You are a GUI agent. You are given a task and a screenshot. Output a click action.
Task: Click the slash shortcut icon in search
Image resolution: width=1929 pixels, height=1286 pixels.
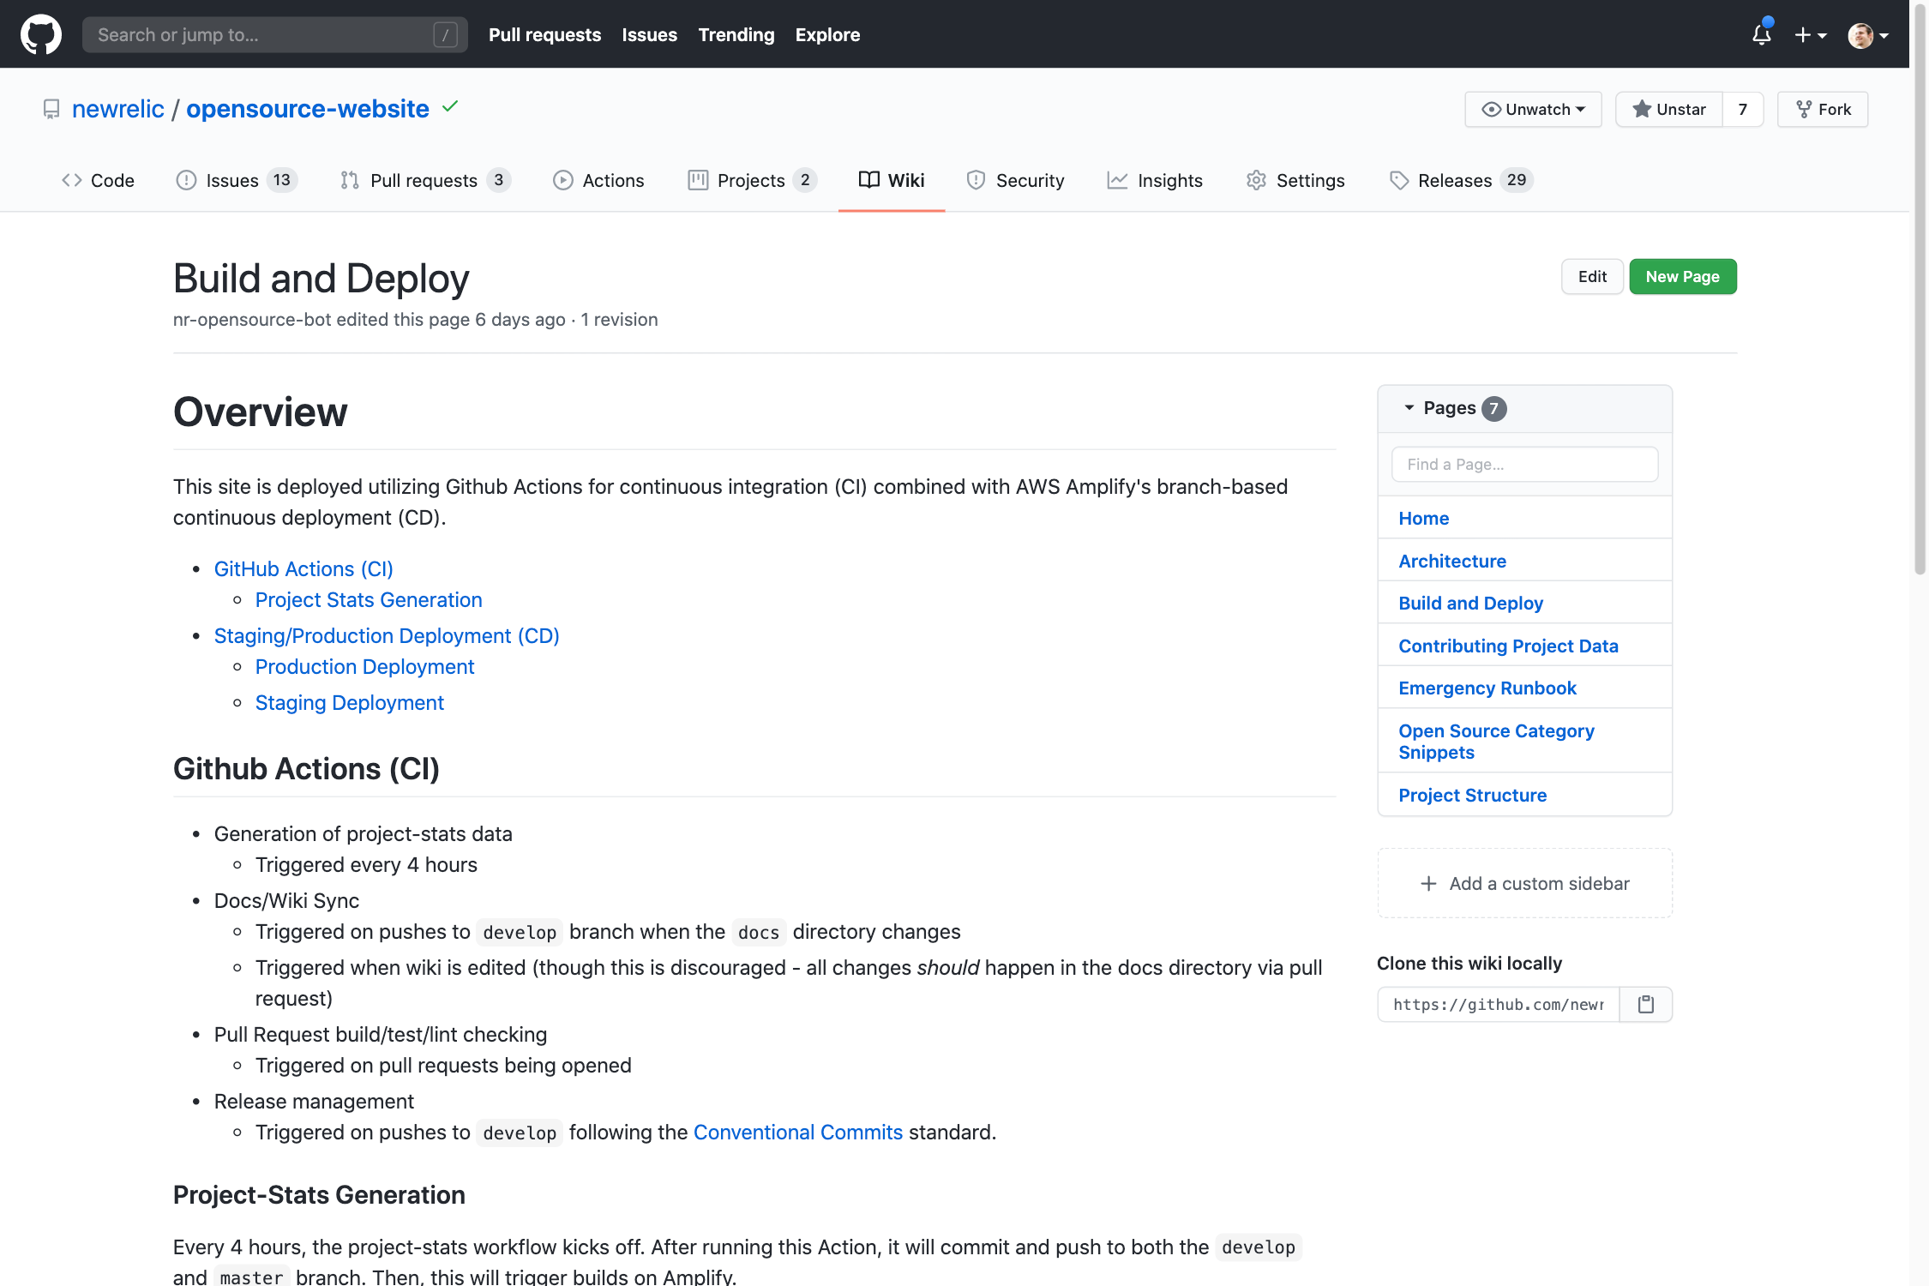tap(445, 35)
